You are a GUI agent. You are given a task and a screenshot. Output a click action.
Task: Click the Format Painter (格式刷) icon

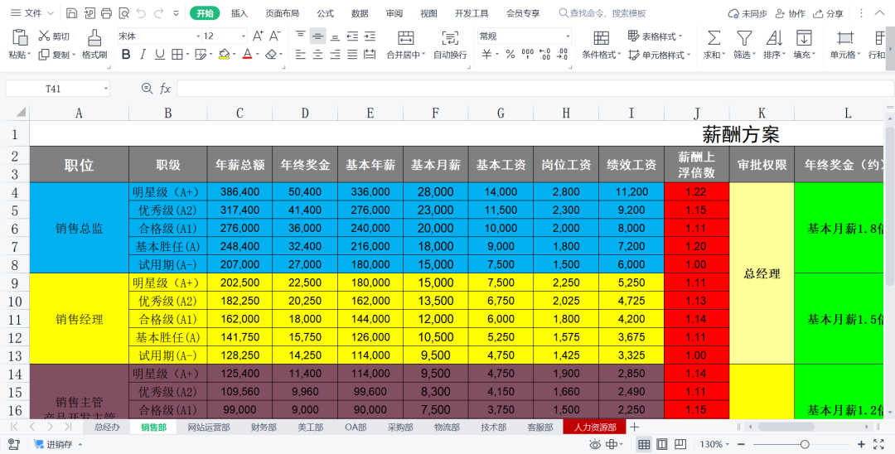[x=94, y=37]
